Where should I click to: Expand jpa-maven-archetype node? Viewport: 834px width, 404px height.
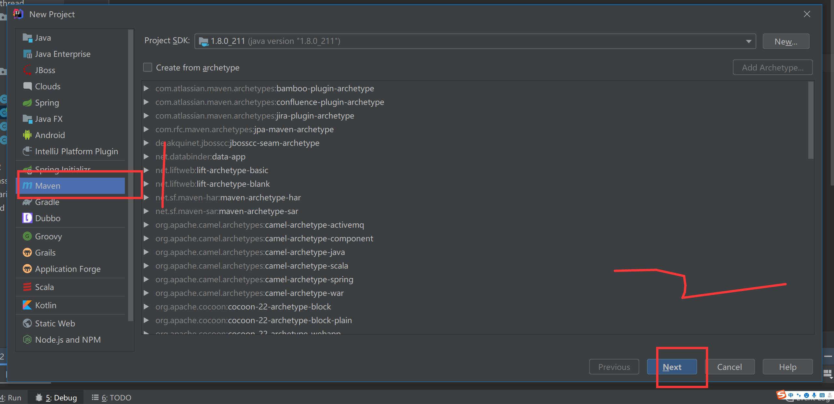146,129
